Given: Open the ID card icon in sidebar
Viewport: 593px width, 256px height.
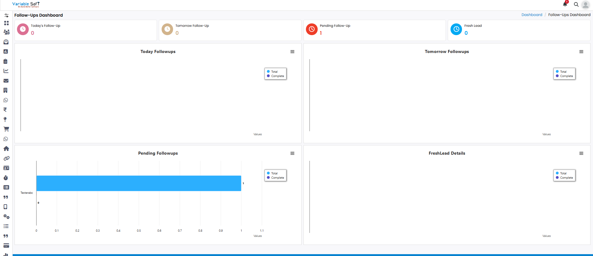Looking at the screenshot, I should tap(6, 168).
